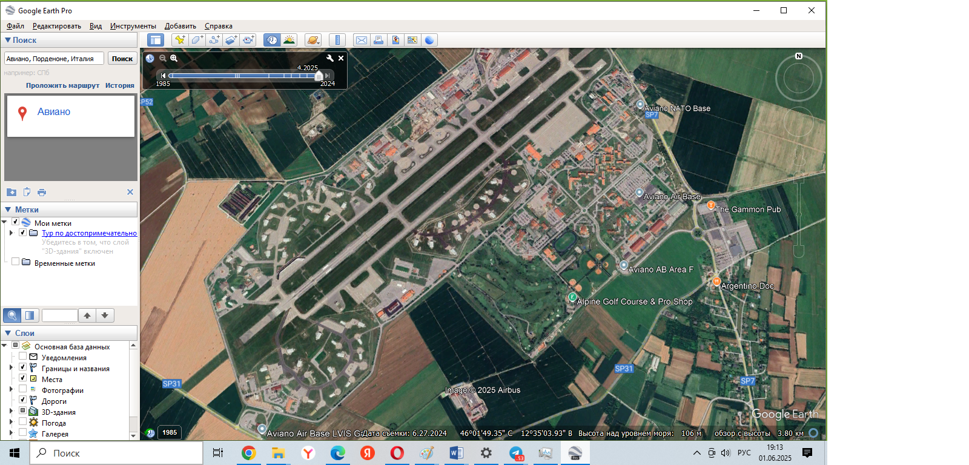Expand the Границы и названия layer
This screenshot has width=969, height=465.
tap(11, 368)
